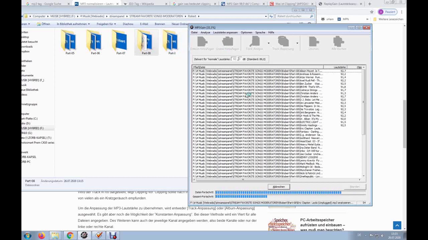Open the Chrome three-dot menu

point(402,12)
